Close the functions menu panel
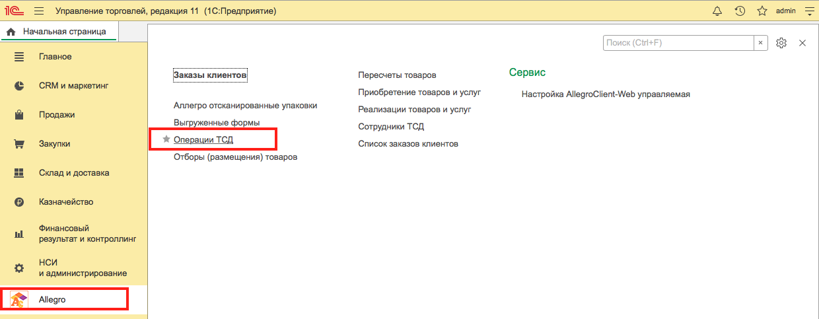The width and height of the screenshot is (819, 319). 802,43
